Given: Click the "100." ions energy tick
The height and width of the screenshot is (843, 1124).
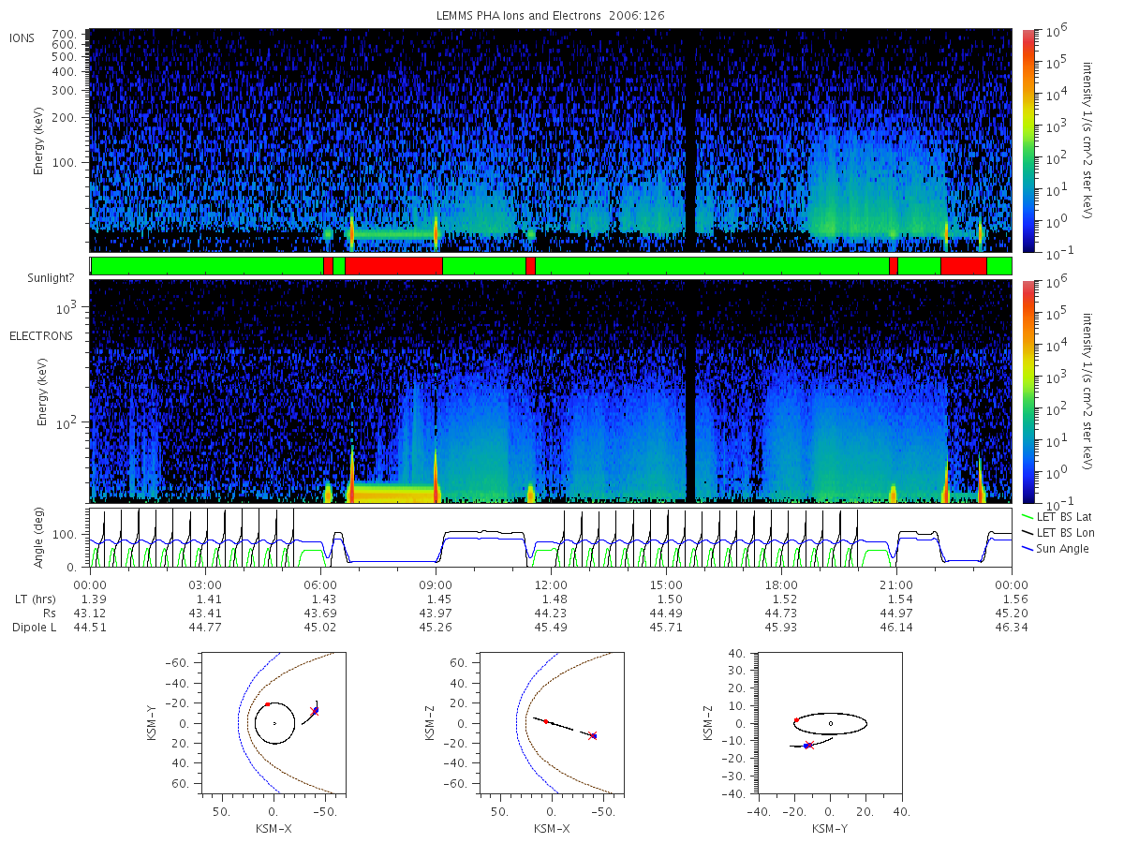Looking at the screenshot, I should coord(66,162).
